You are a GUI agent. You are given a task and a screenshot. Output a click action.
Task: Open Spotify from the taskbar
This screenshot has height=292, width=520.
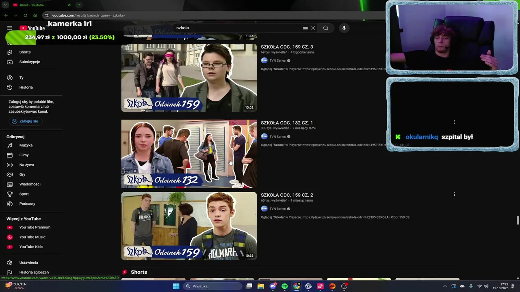pyautogui.click(x=285, y=286)
